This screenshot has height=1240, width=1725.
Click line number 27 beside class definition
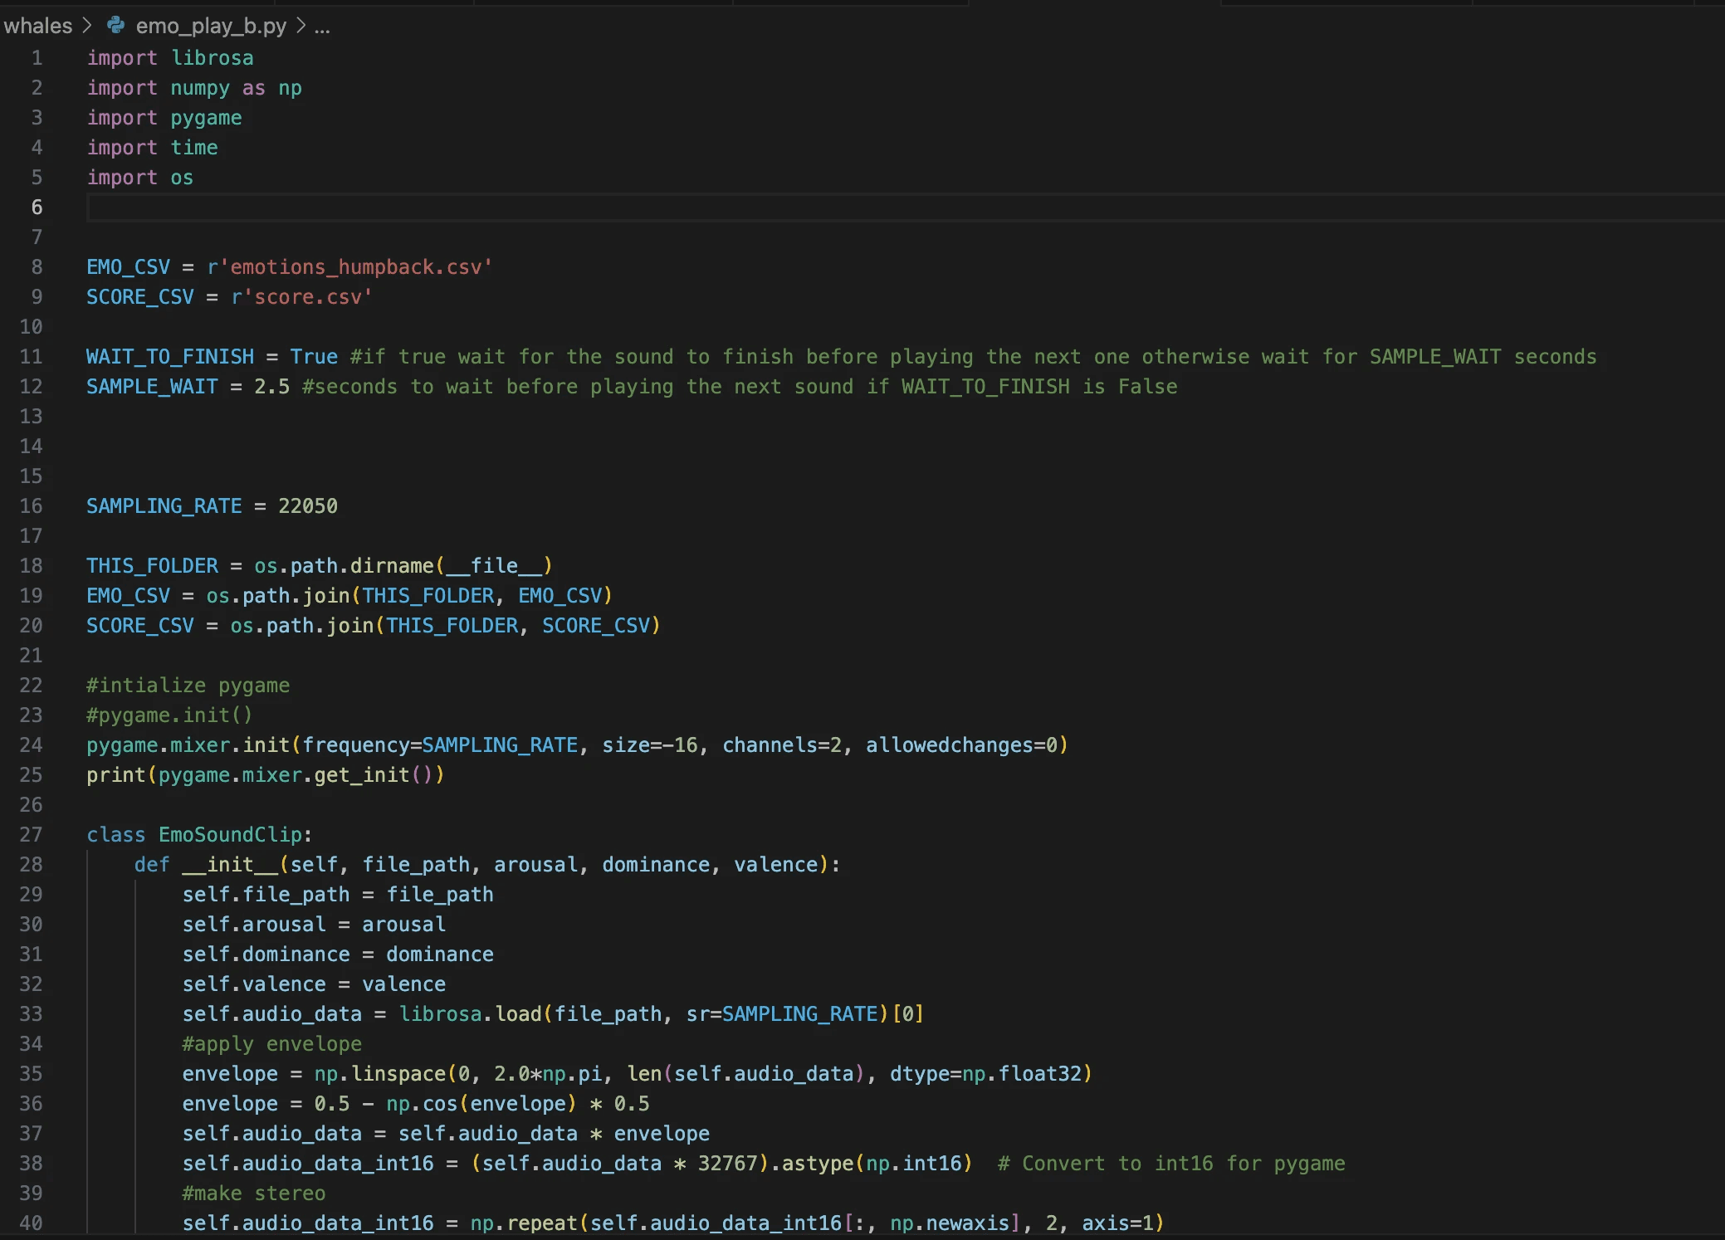[32, 835]
